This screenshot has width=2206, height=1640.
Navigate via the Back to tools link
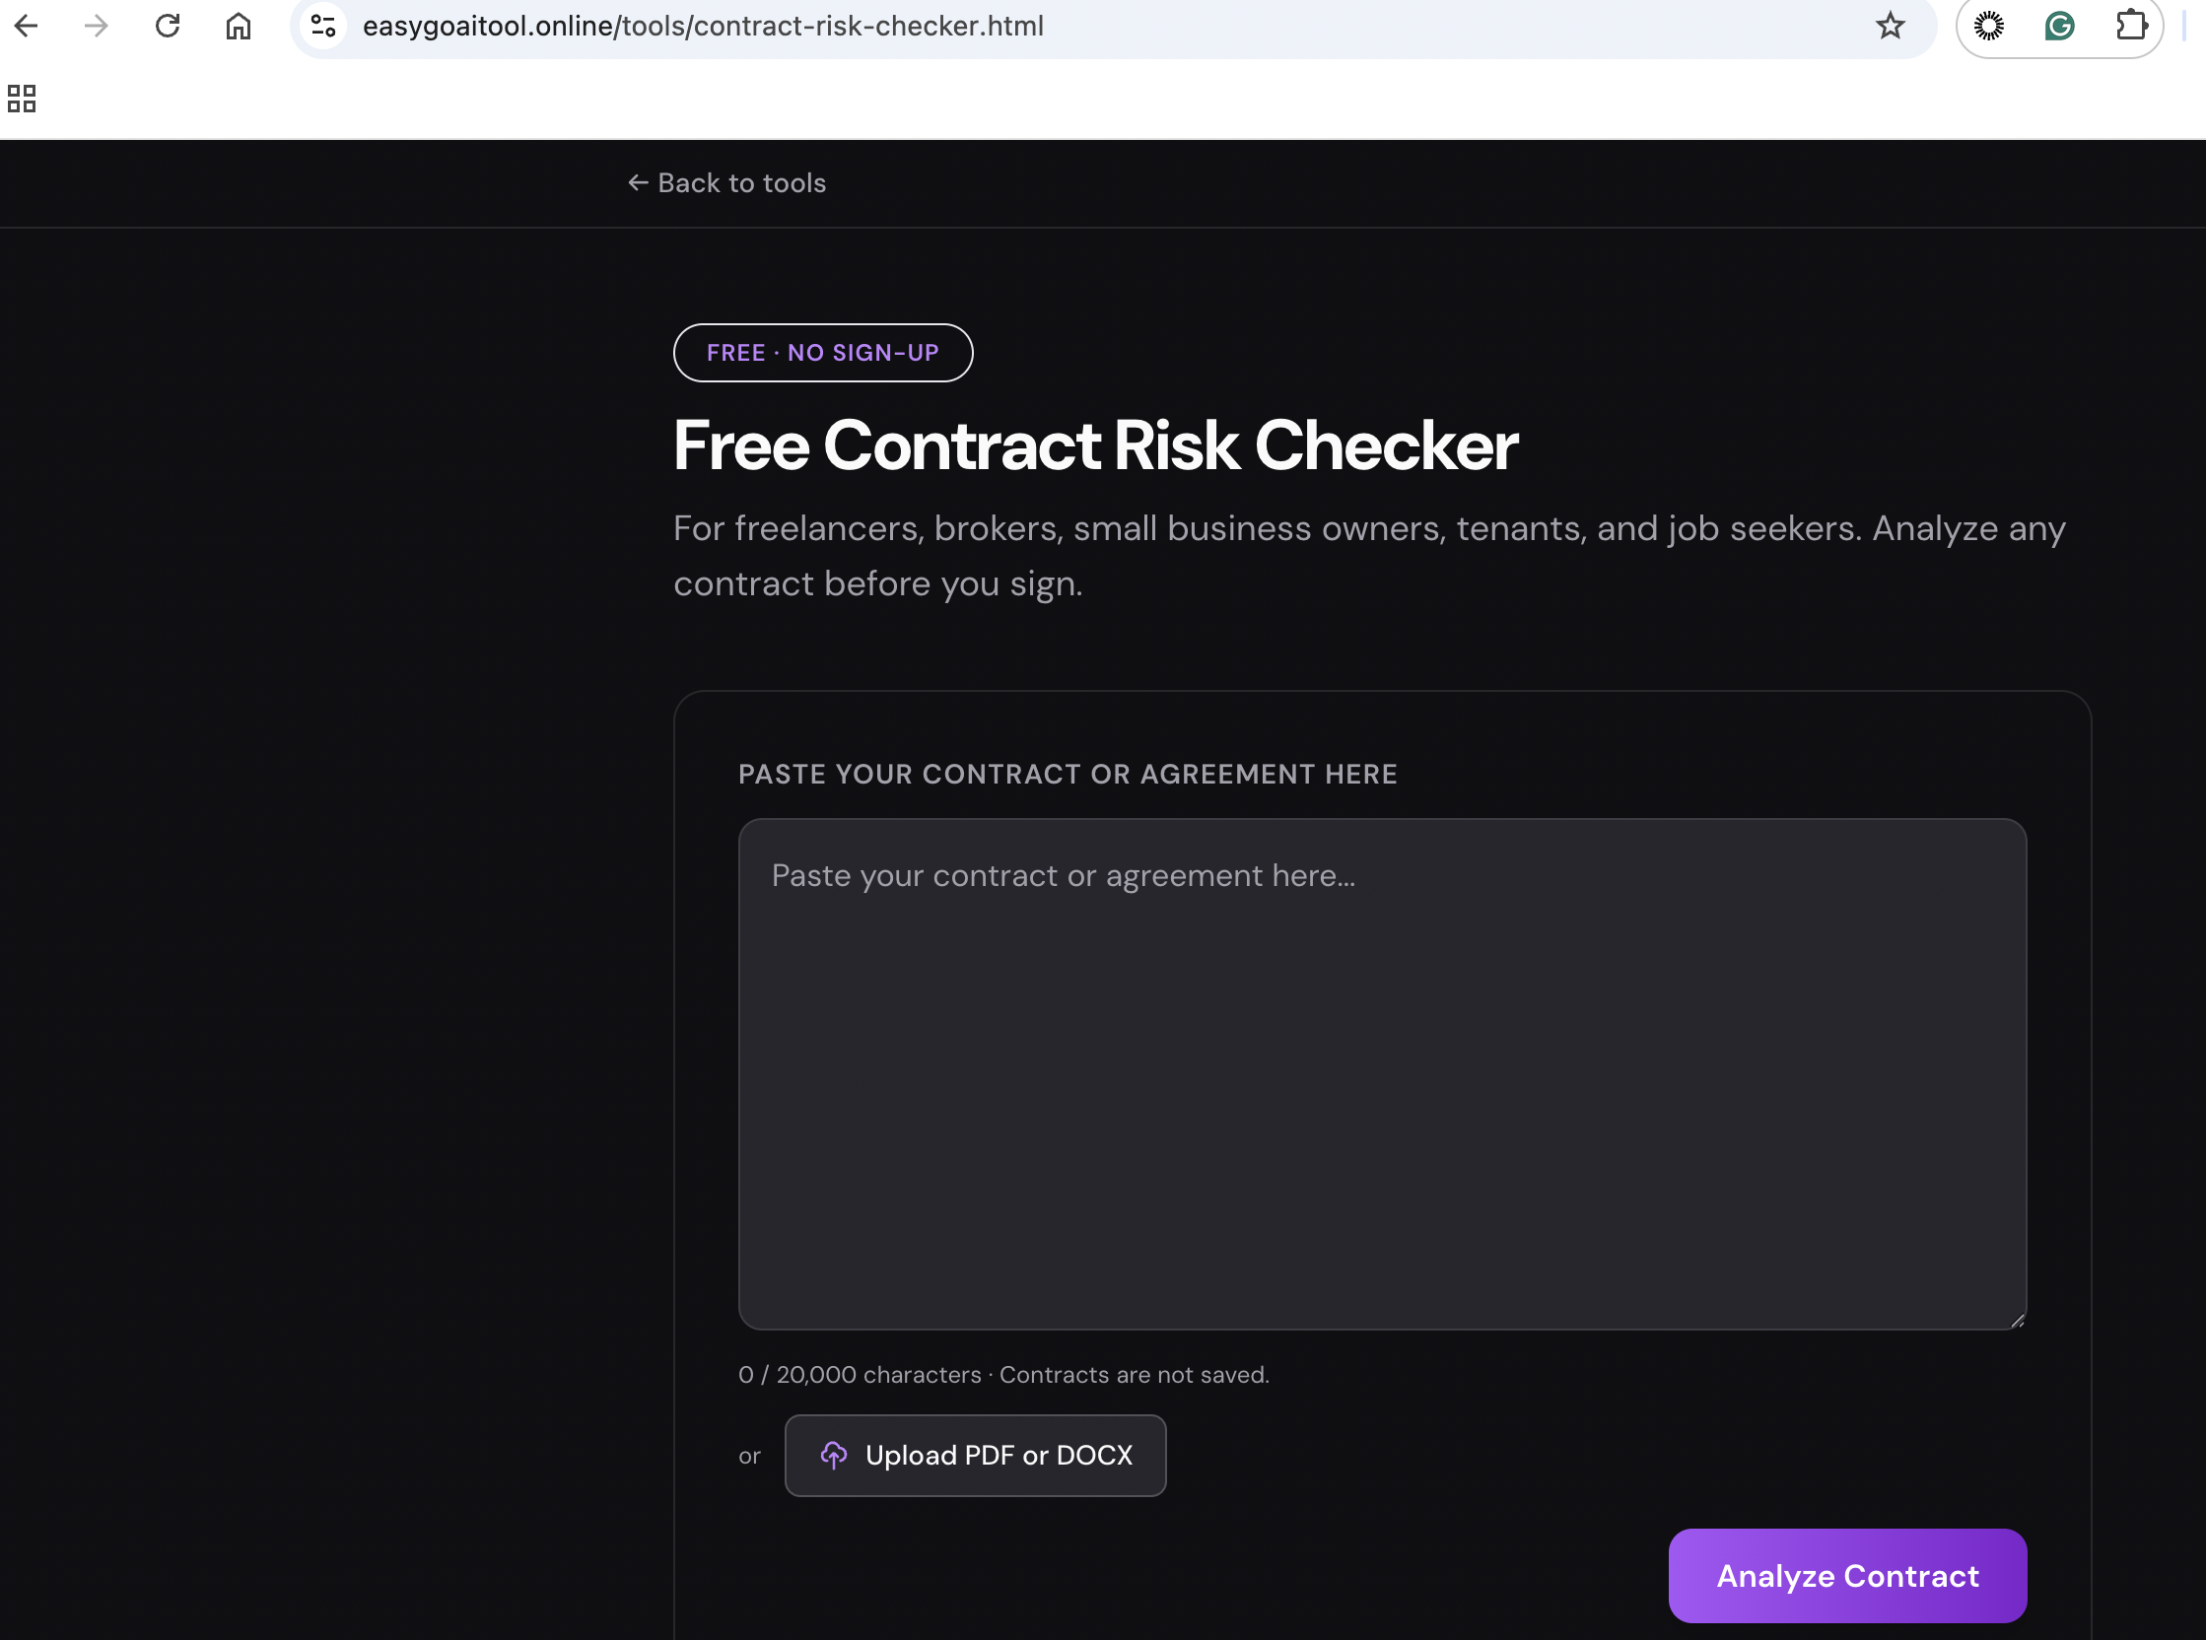(x=725, y=182)
